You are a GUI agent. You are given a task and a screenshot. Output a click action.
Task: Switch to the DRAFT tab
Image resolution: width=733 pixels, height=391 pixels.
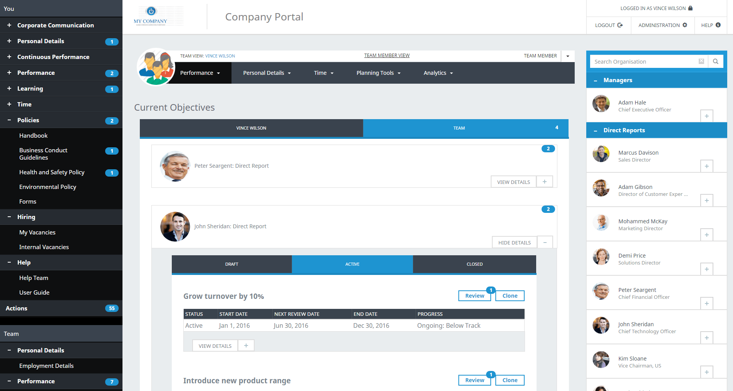pyautogui.click(x=231, y=264)
